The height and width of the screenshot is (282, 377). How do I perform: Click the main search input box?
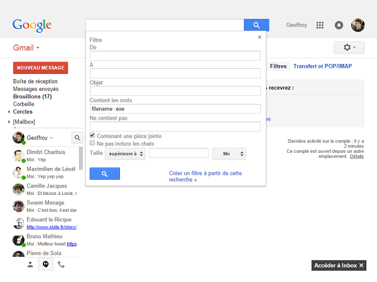[165, 25]
